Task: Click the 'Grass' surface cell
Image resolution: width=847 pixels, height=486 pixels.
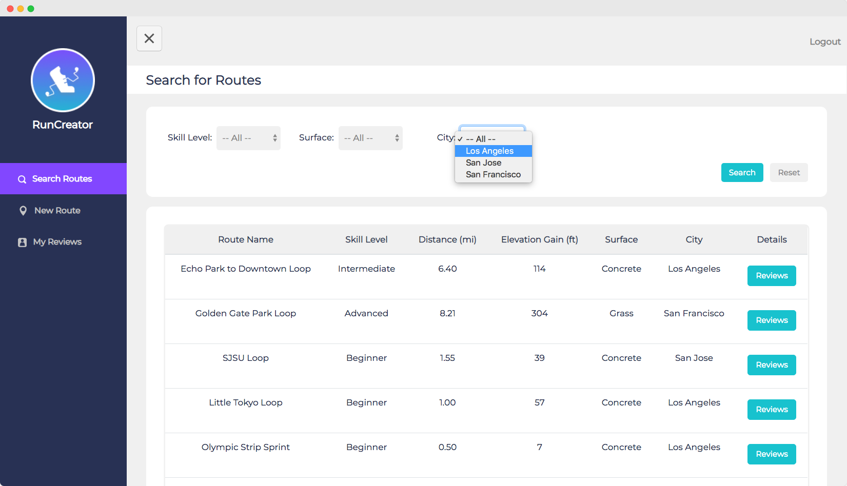Action: click(621, 313)
